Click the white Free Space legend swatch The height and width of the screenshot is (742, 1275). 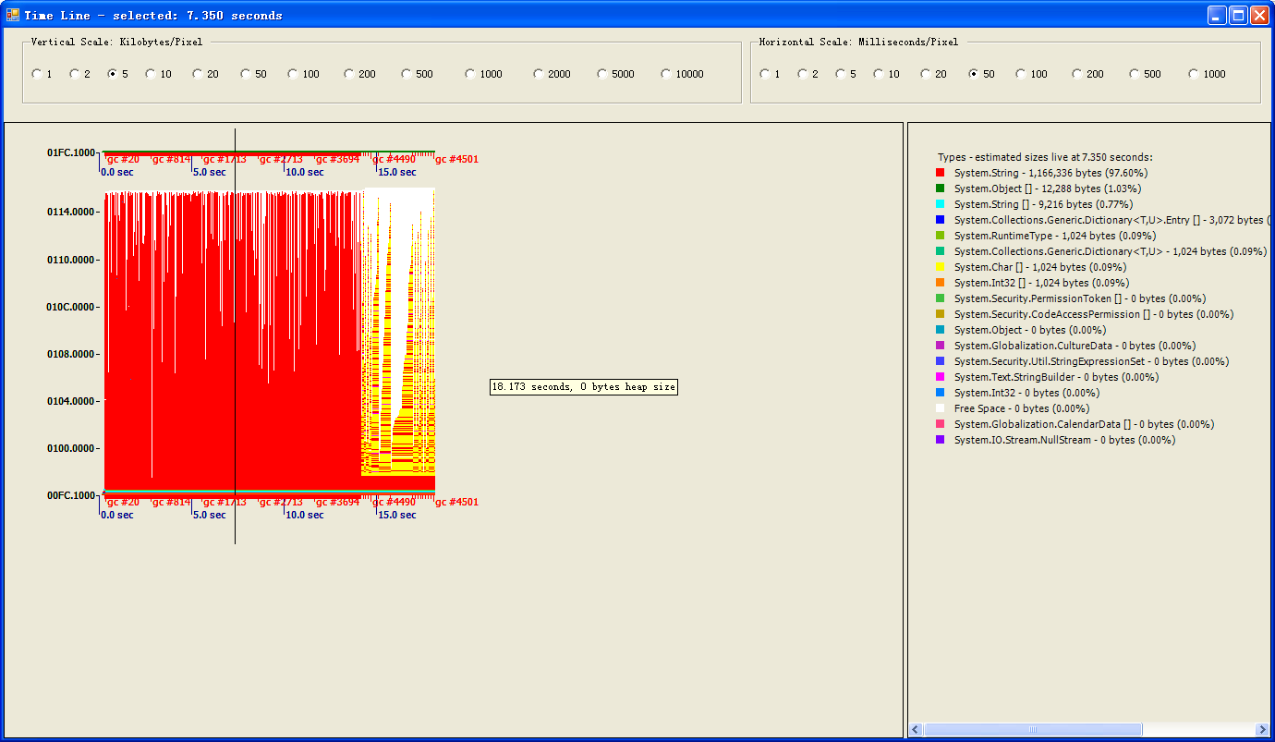(x=941, y=408)
